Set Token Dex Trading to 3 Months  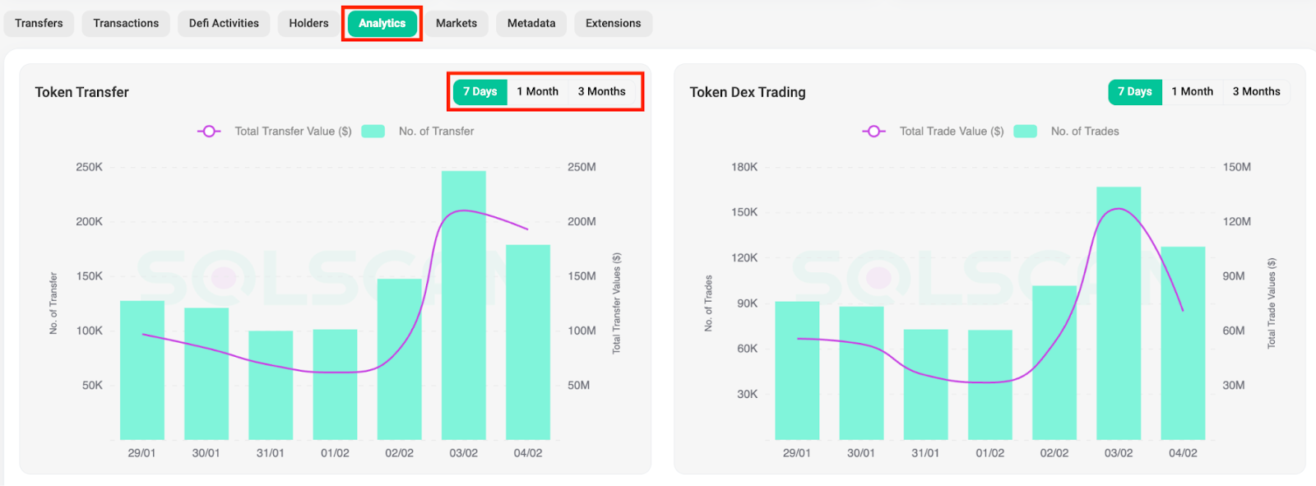tap(1256, 91)
